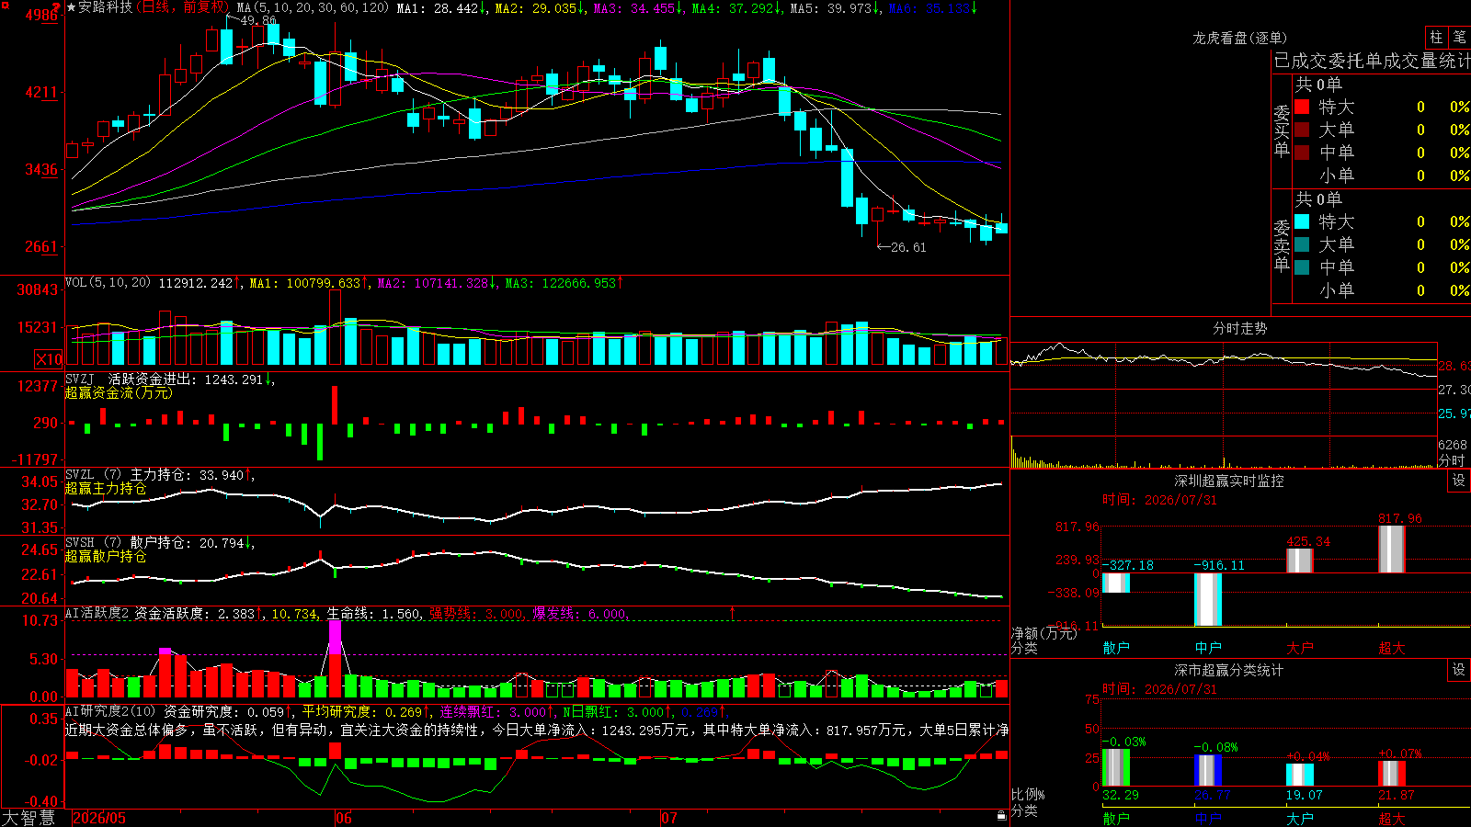Click the 散户 category in 深市超赢分类统计
1471x827 pixels.
tap(1116, 818)
